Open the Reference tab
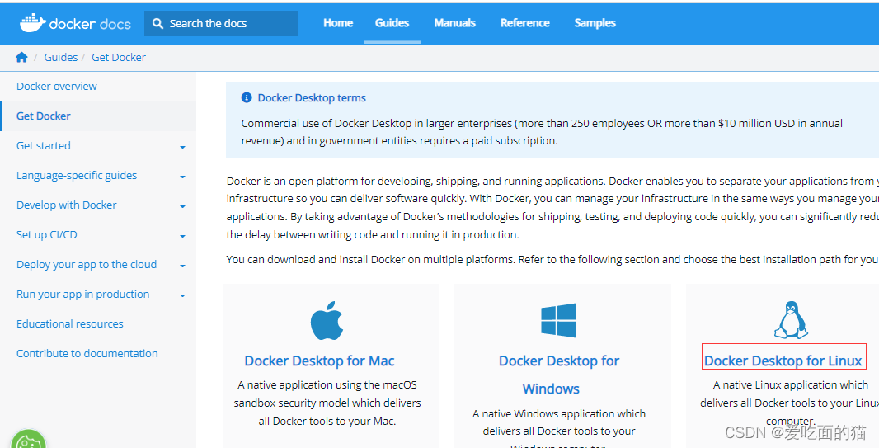Viewport: 879px width, 448px height. [x=524, y=23]
